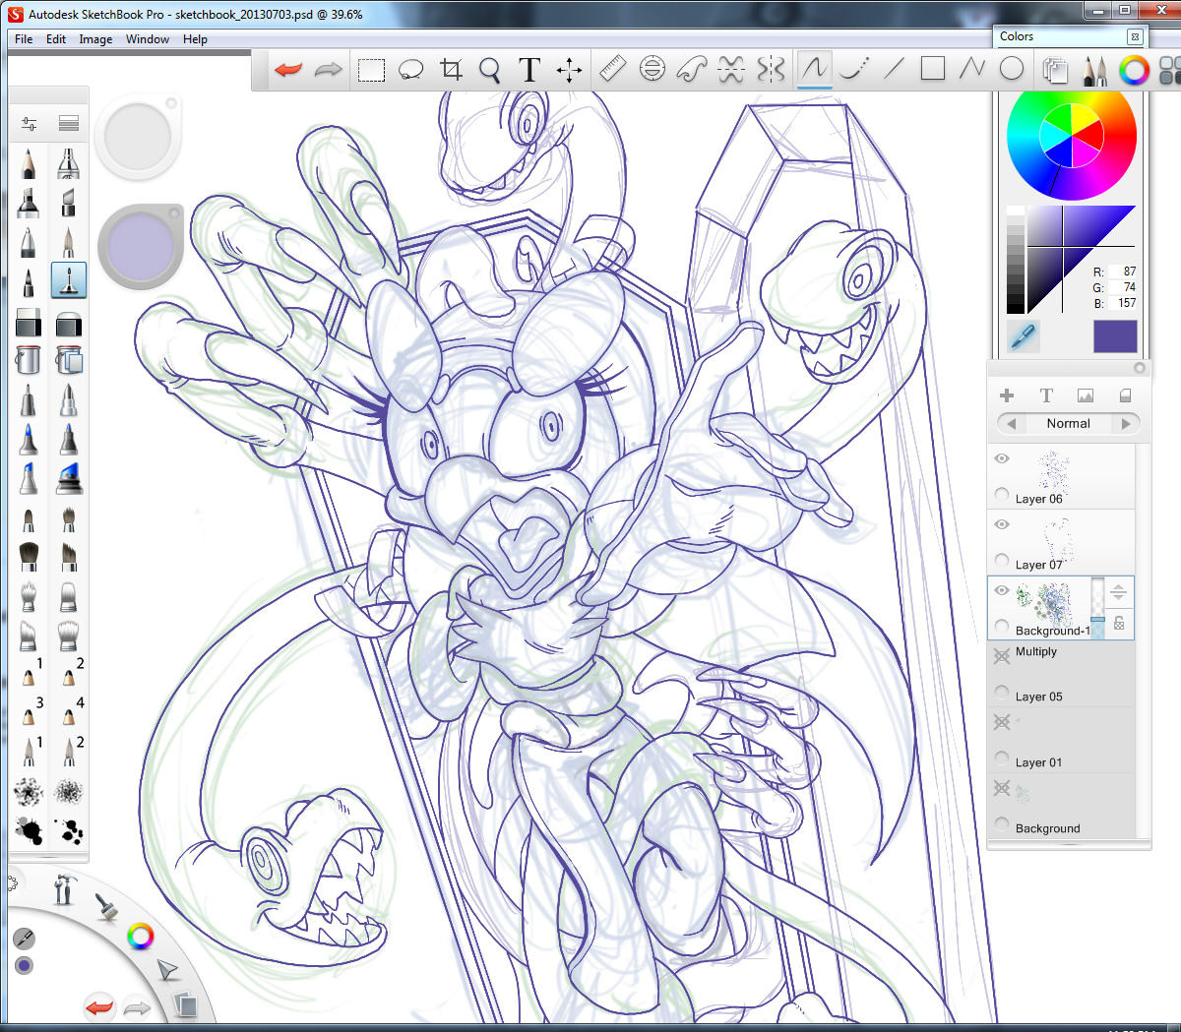1181x1032 pixels.
Task: Select the Text tool in the top toolbar
Action: (529, 69)
